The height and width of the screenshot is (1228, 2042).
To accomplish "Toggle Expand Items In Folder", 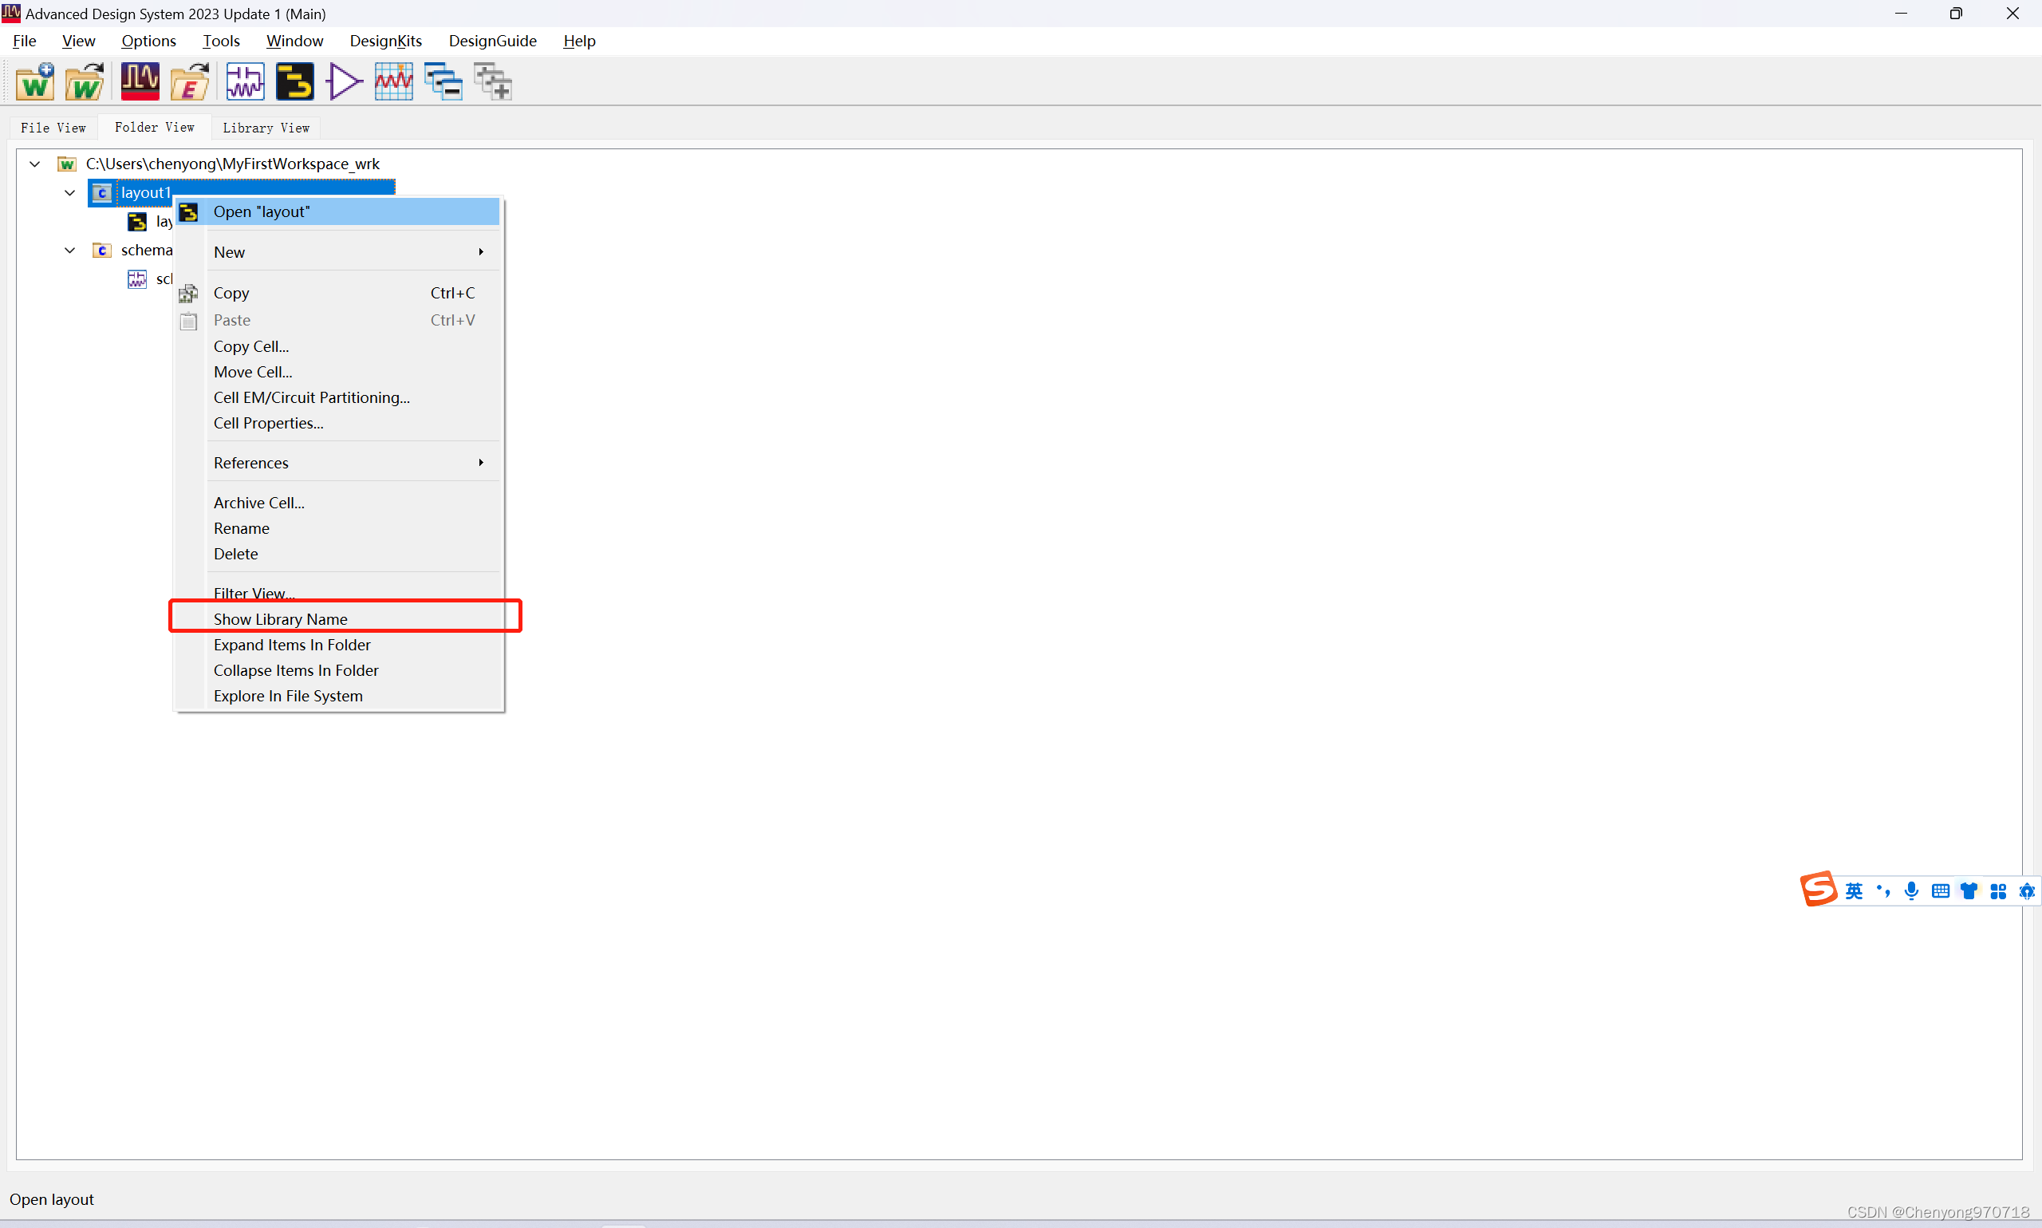I will pos(291,645).
